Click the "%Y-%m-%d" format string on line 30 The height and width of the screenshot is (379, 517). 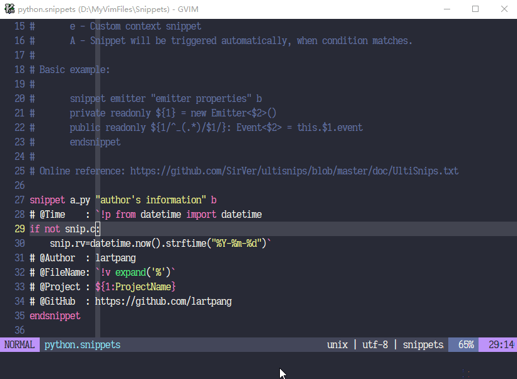(x=236, y=244)
